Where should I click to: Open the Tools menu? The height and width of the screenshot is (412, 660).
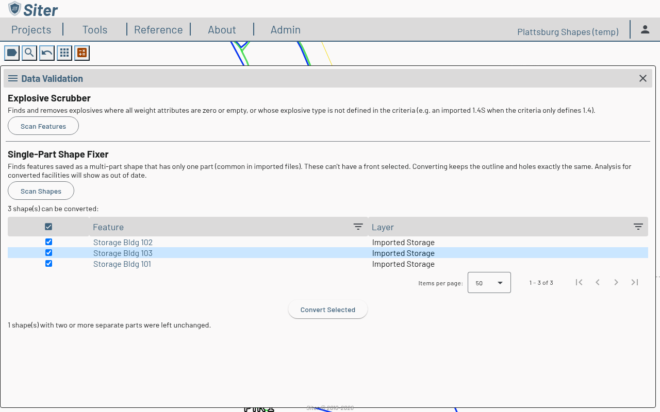95,29
